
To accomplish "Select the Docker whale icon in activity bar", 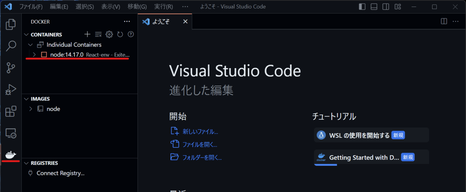I will click(x=10, y=154).
